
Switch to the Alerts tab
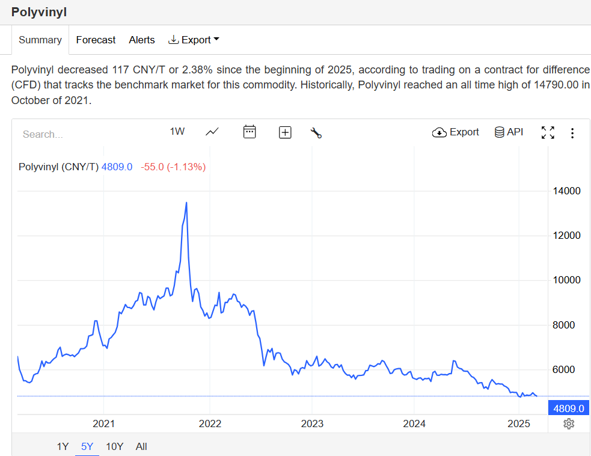click(x=141, y=40)
